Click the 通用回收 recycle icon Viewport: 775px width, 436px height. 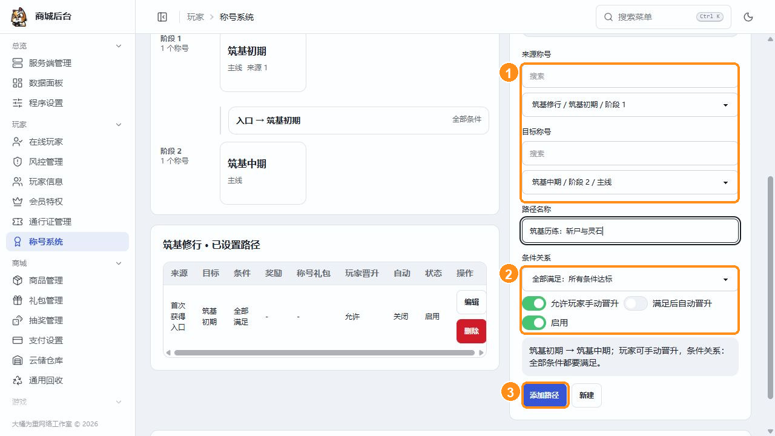click(x=18, y=380)
